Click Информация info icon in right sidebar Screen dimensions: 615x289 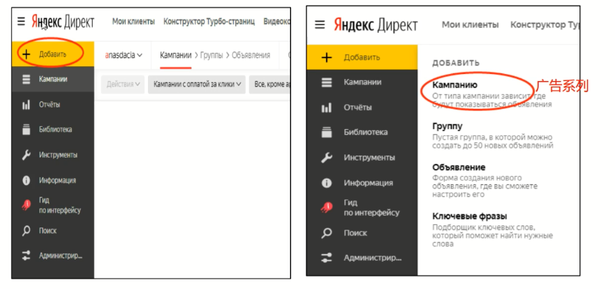tap(326, 183)
